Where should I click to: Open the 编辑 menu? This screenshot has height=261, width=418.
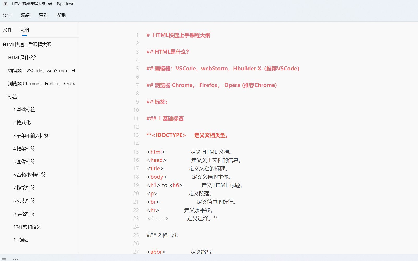pyautogui.click(x=25, y=15)
